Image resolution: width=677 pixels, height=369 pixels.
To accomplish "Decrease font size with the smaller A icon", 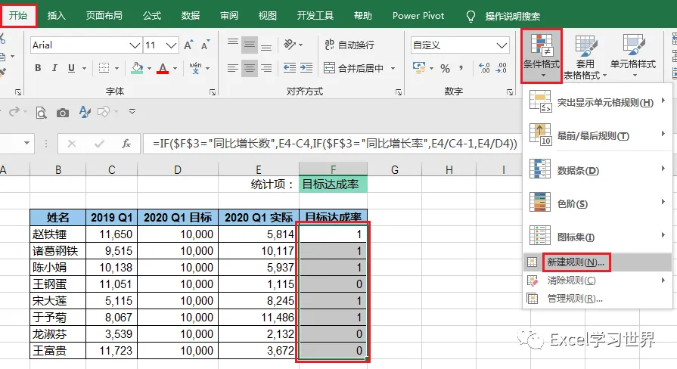I will [205, 45].
